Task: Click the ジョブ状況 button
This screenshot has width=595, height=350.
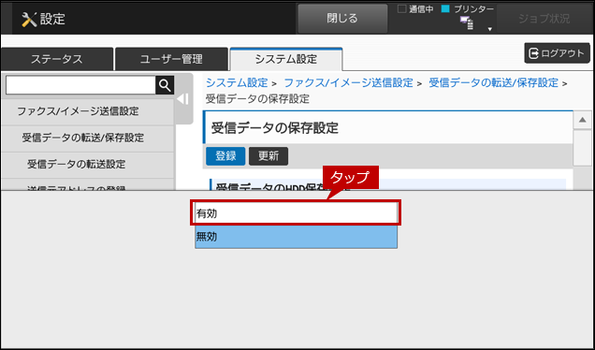Action: point(544,19)
